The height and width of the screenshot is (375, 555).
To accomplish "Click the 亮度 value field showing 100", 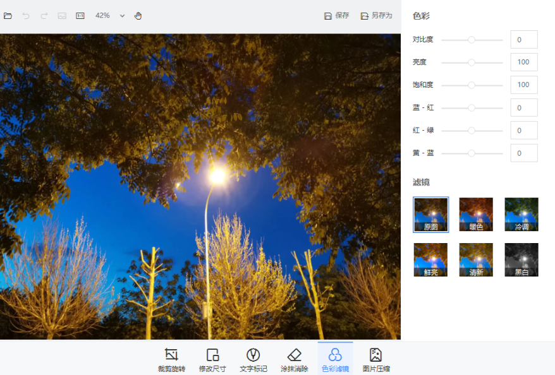I will click(524, 62).
